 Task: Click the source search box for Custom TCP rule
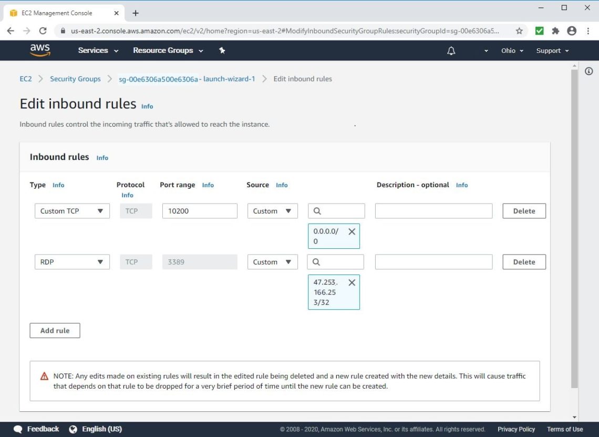[x=337, y=211]
